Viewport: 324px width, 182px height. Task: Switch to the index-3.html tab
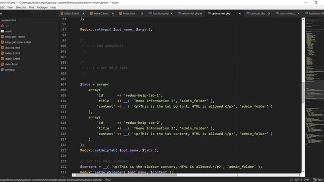click(101, 14)
